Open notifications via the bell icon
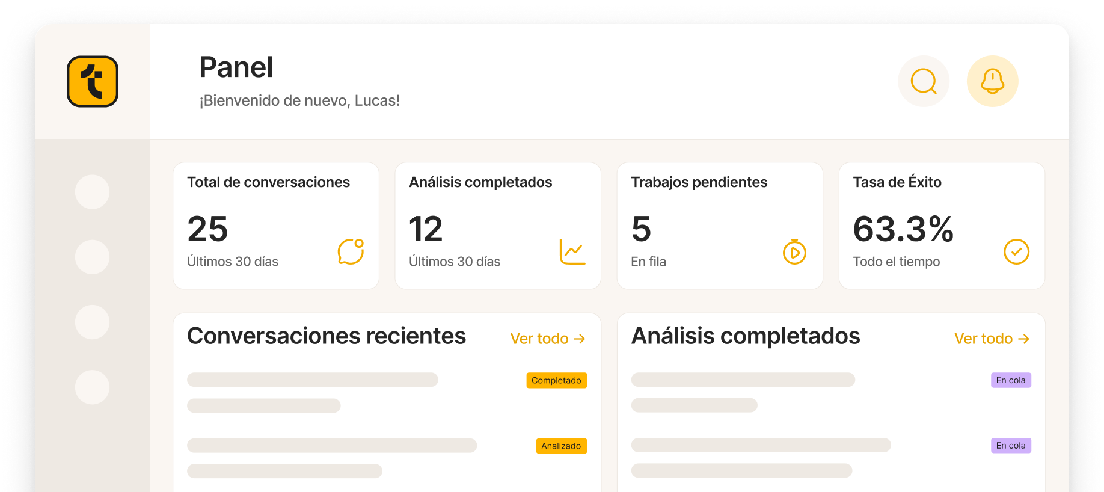The height and width of the screenshot is (492, 1104). [992, 81]
